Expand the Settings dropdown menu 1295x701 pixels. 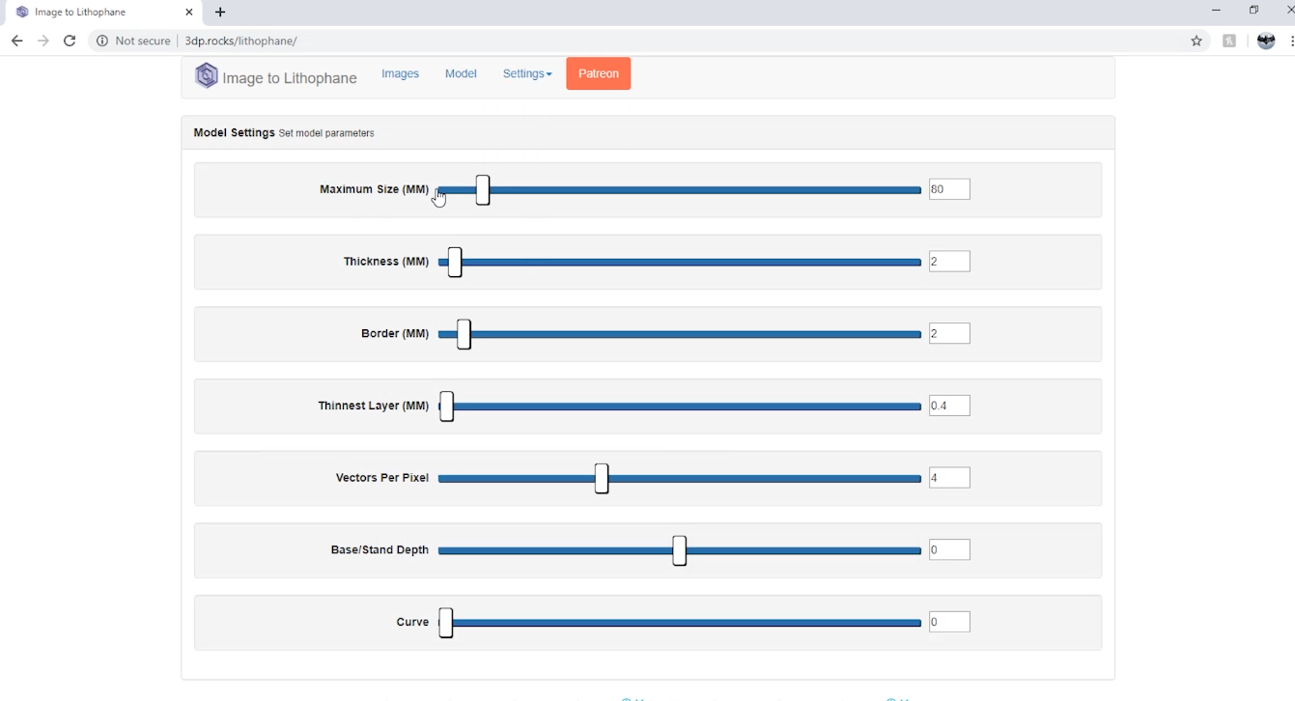pyautogui.click(x=527, y=73)
